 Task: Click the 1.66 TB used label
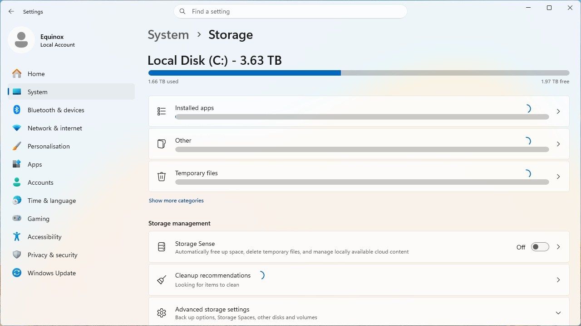pos(163,81)
